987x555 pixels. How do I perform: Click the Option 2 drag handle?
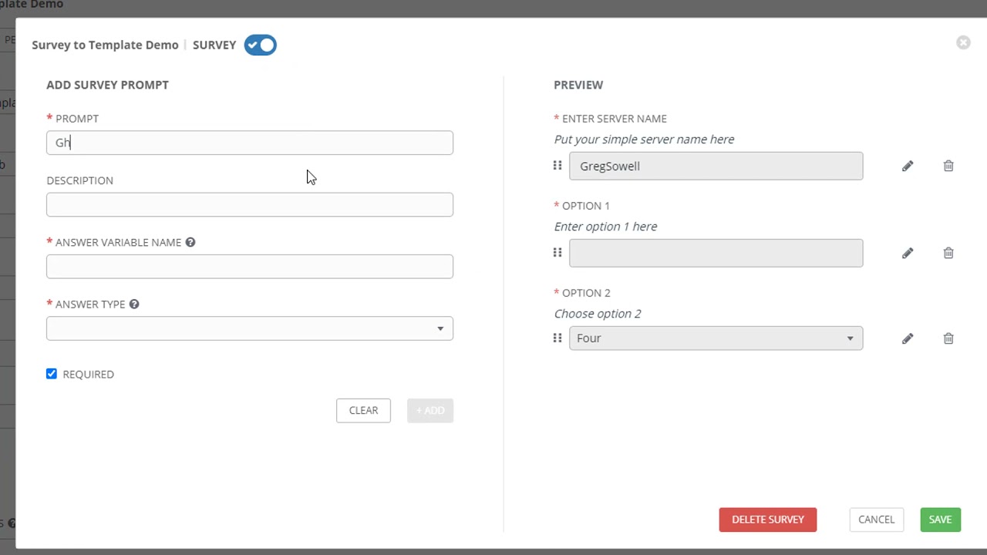(558, 338)
